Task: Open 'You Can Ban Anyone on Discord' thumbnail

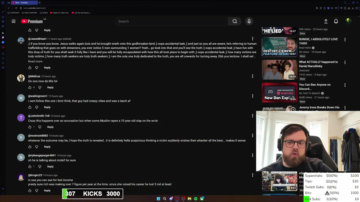Action: coord(280,92)
